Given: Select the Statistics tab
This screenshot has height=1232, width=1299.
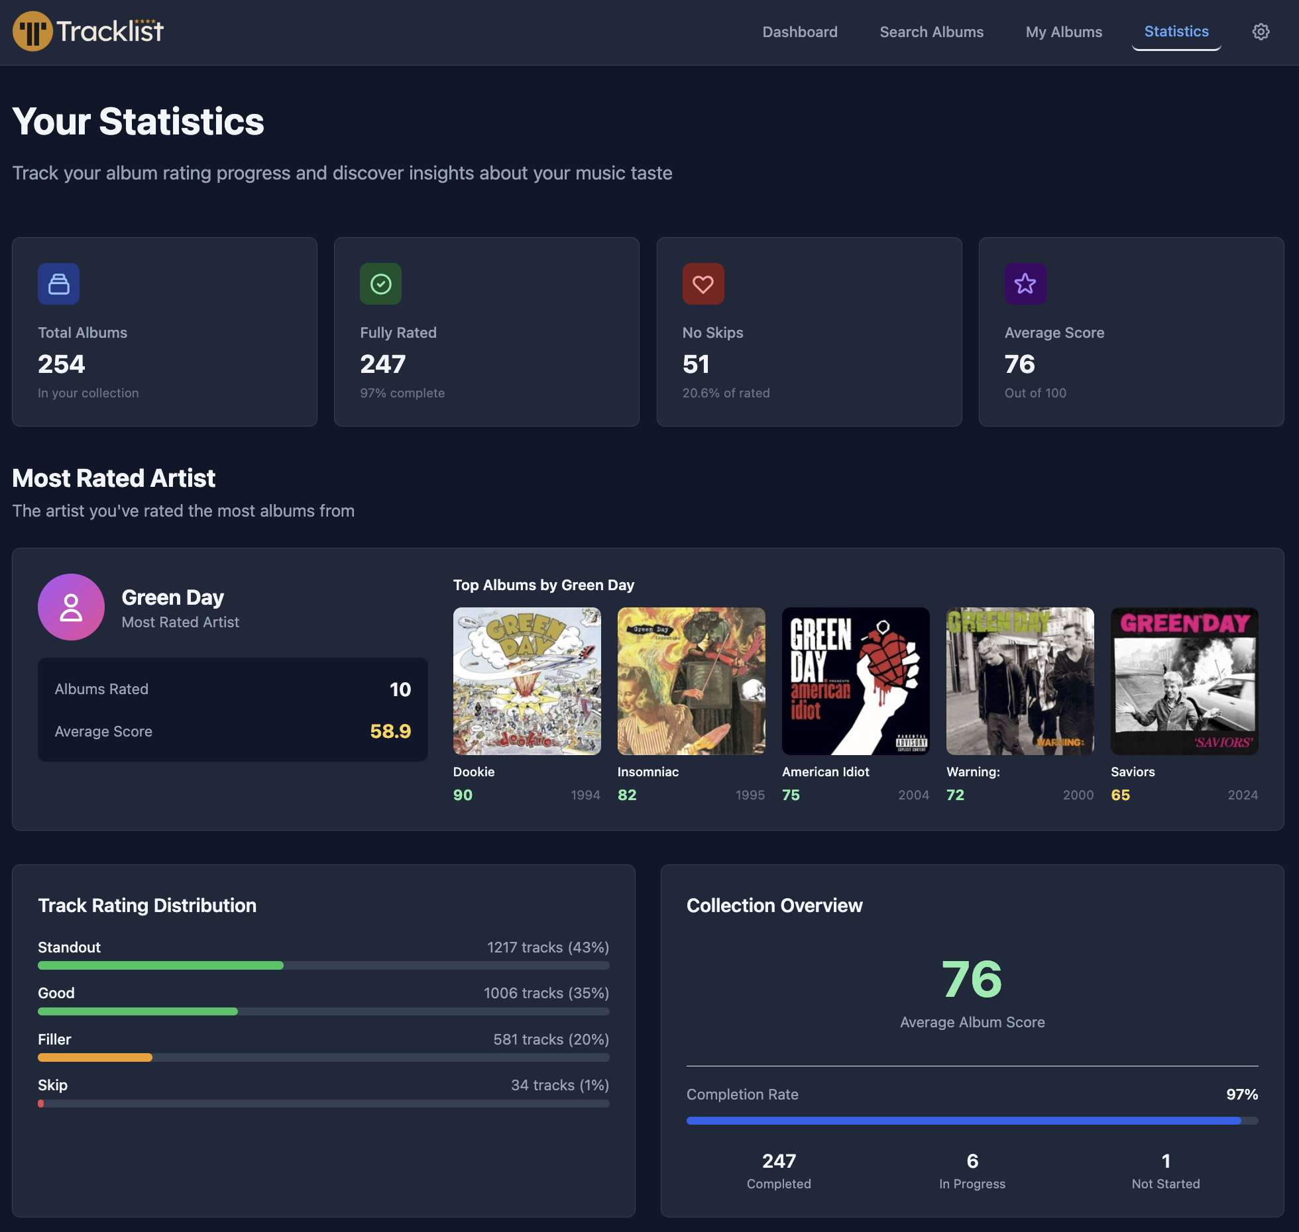Looking at the screenshot, I should [1176, 32].
